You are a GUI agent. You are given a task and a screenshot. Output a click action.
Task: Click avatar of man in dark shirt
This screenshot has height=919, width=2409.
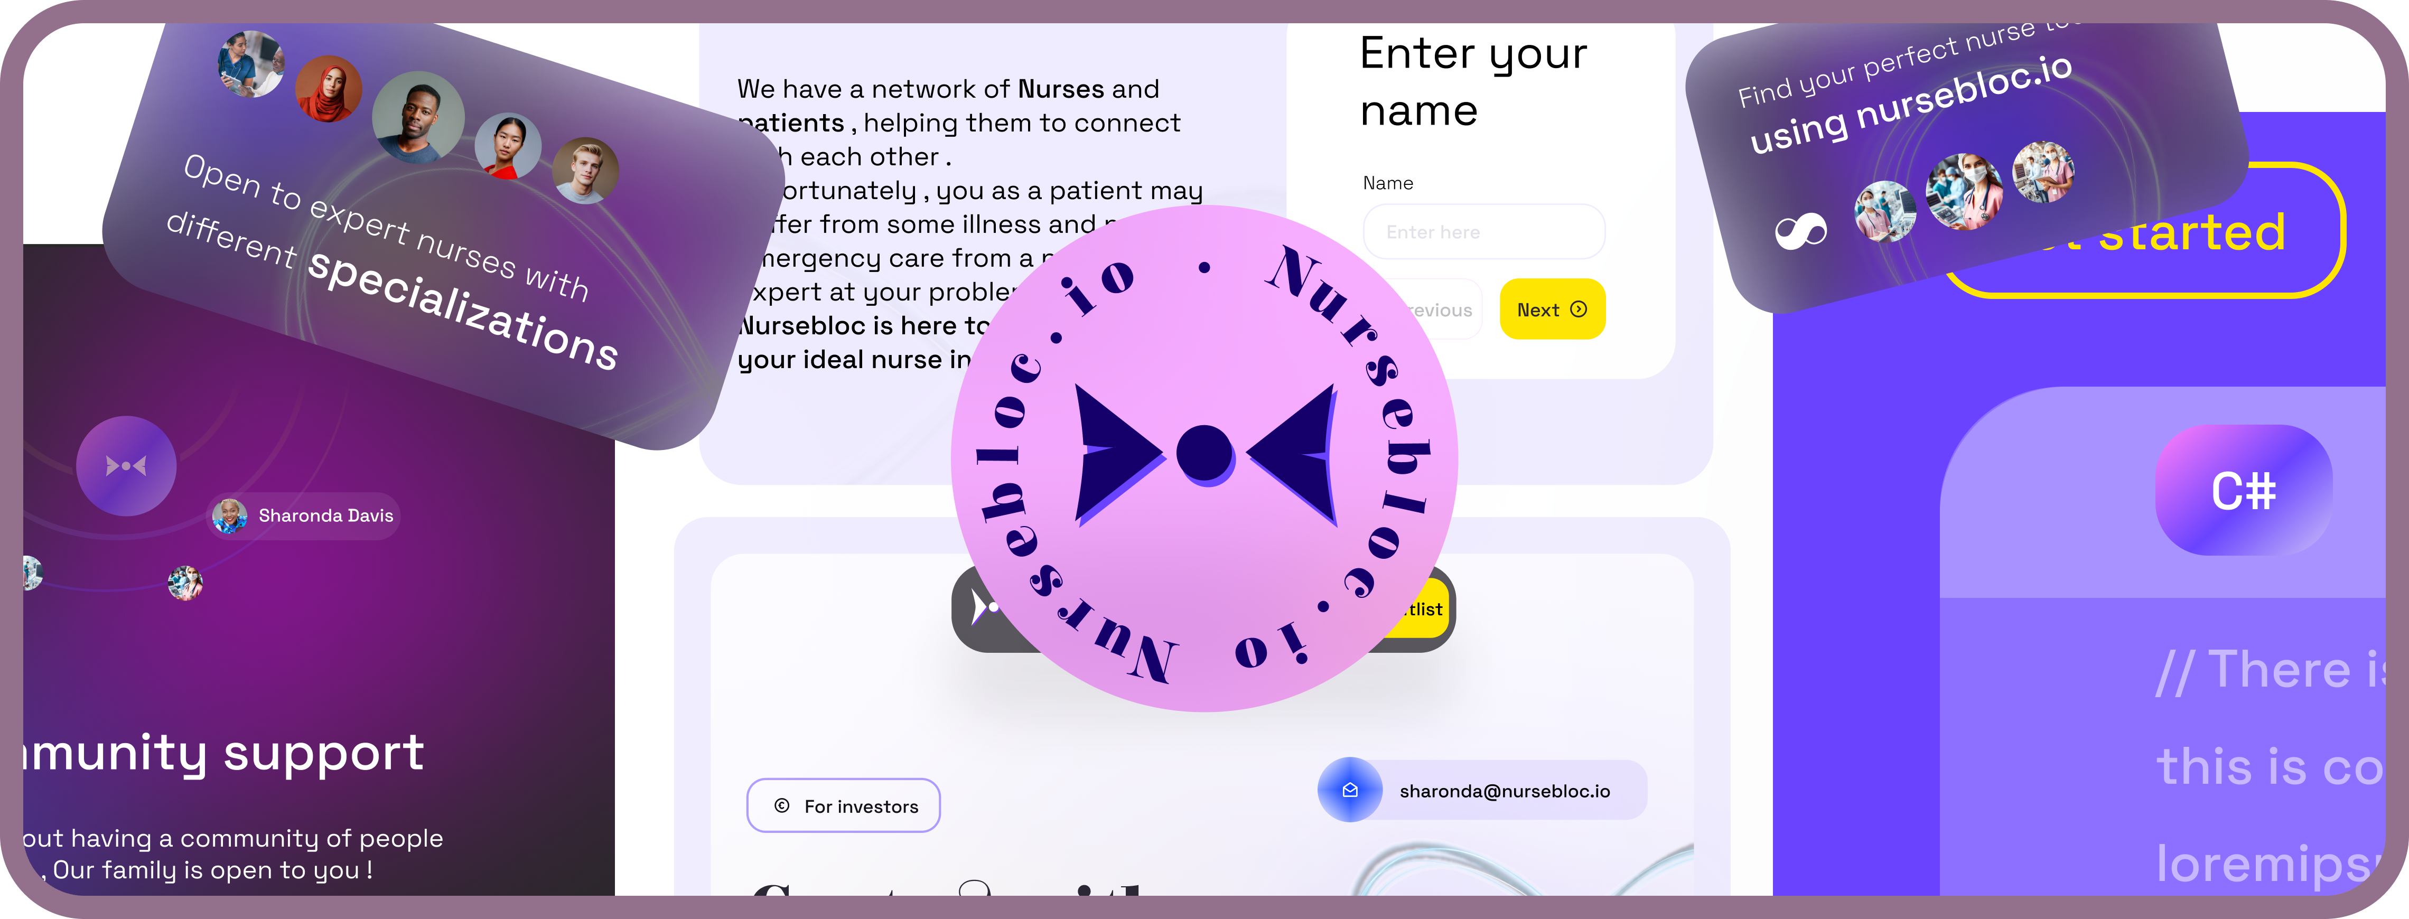(x=418, y=117)
